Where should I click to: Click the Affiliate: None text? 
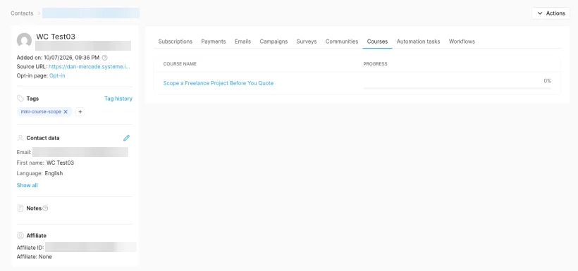(x=35, y=257)
